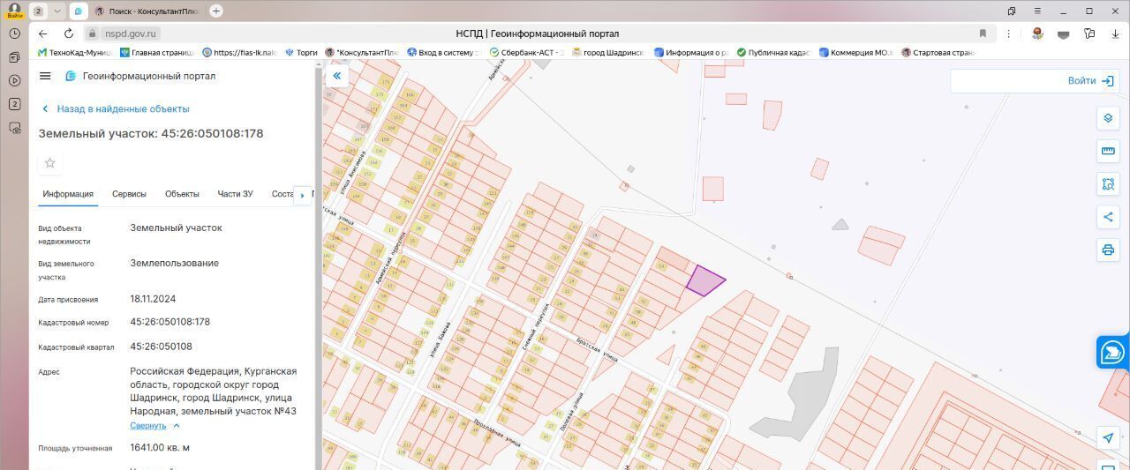1130x470 pixels.
Task: Open the chat assistant widget
Action: click(x=1112, y=352)
